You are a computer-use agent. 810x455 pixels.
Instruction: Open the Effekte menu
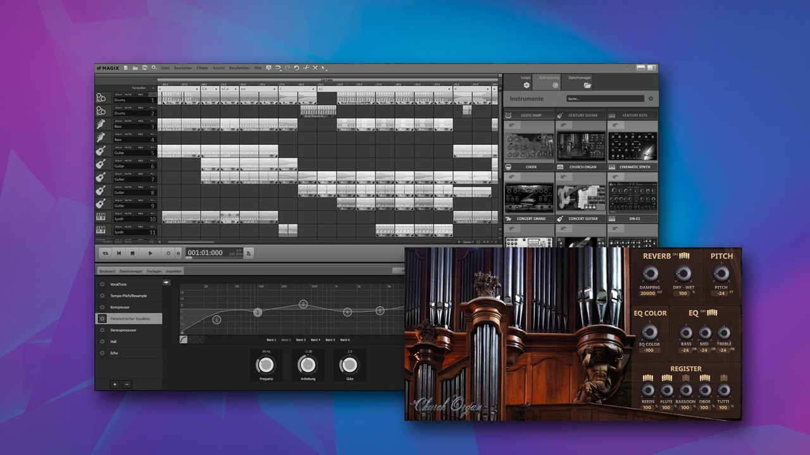(202, 68)
